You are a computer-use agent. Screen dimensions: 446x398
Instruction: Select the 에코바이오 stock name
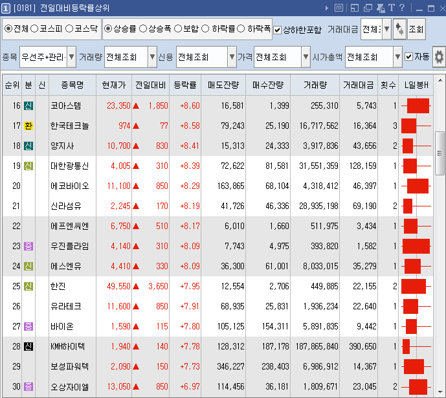click(x=70, y=186)
